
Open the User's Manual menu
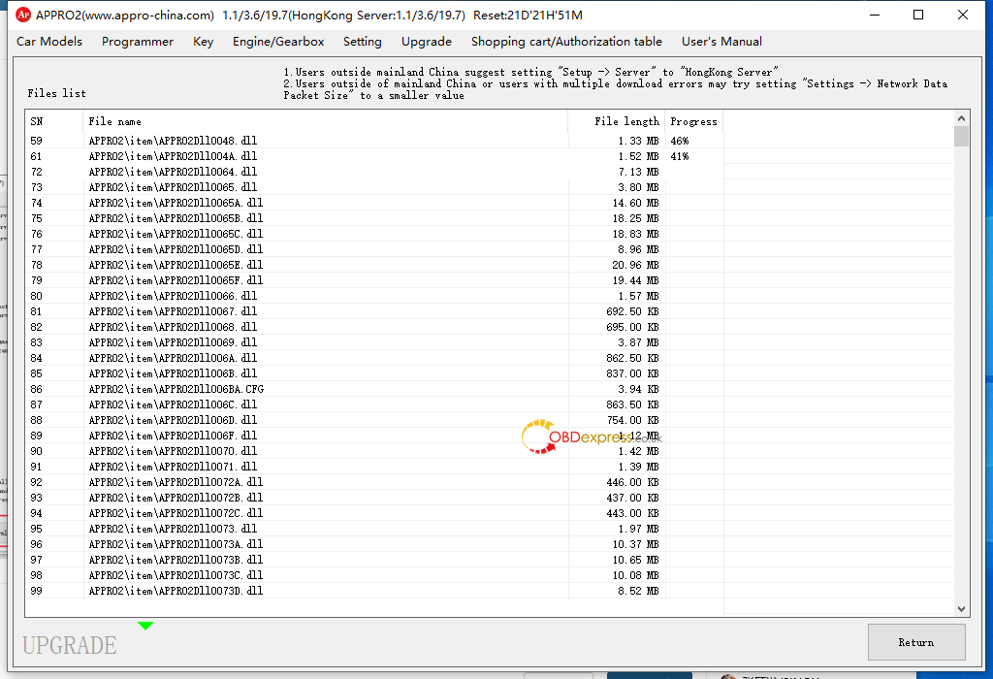[721, 42]
